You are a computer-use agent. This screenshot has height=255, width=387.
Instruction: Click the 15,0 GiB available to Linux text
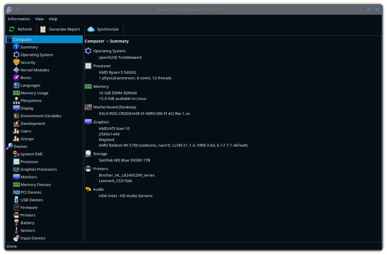123,99
